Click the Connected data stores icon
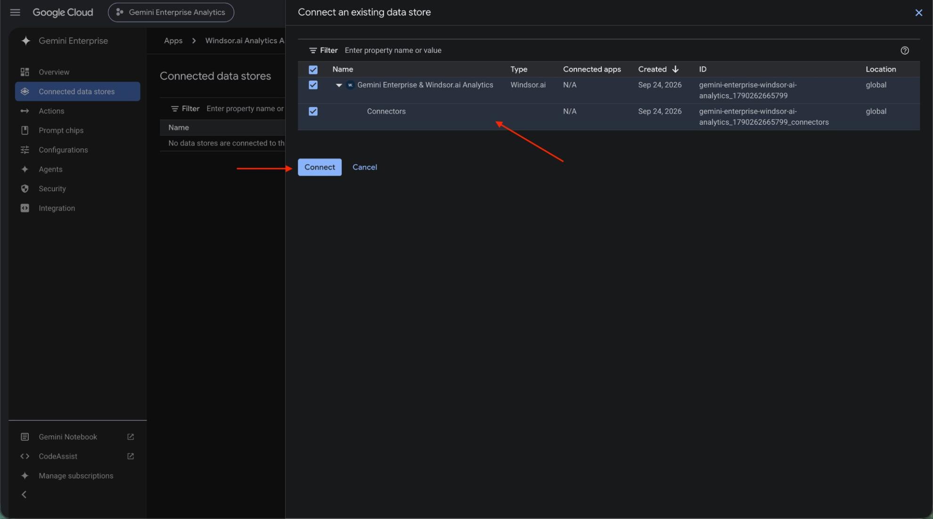Viewport: 933px width, 519px height. 25,91
